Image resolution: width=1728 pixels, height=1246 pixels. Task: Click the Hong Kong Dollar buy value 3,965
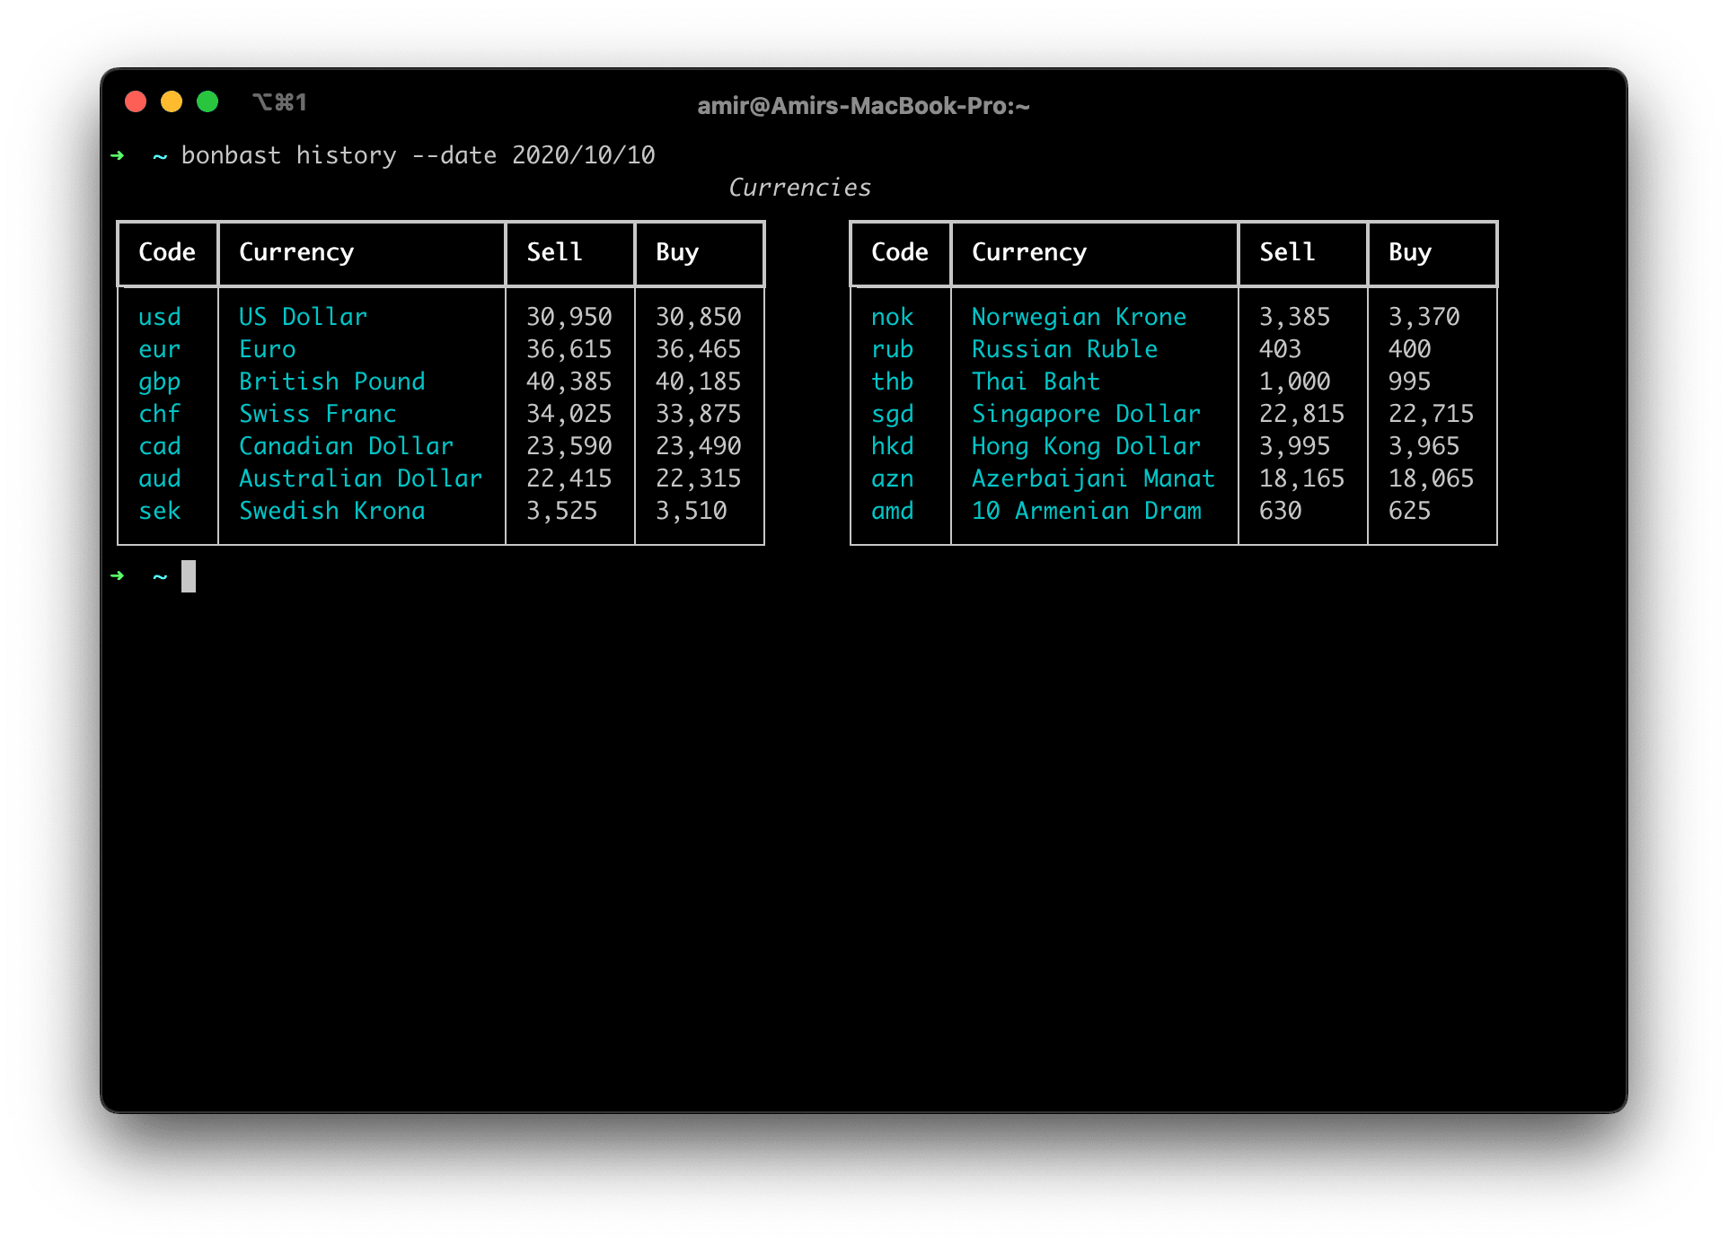point(1424,446)
